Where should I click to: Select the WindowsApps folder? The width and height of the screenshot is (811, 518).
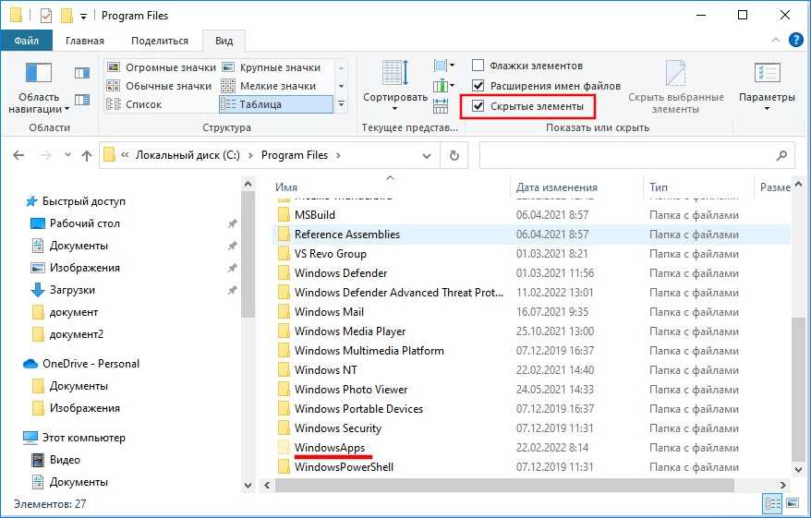pos(329,448)
